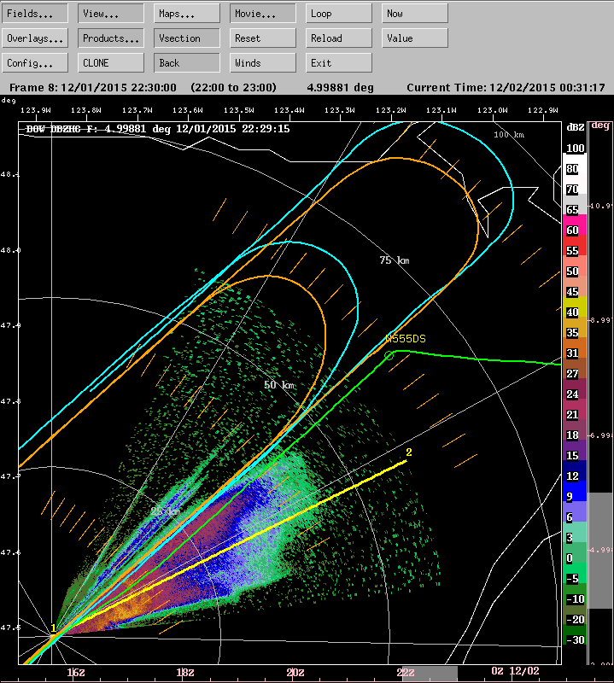Click the 4.99881 deg elevation readout
The height and width of the screenshot is (683, 614).
pos(341,88)
